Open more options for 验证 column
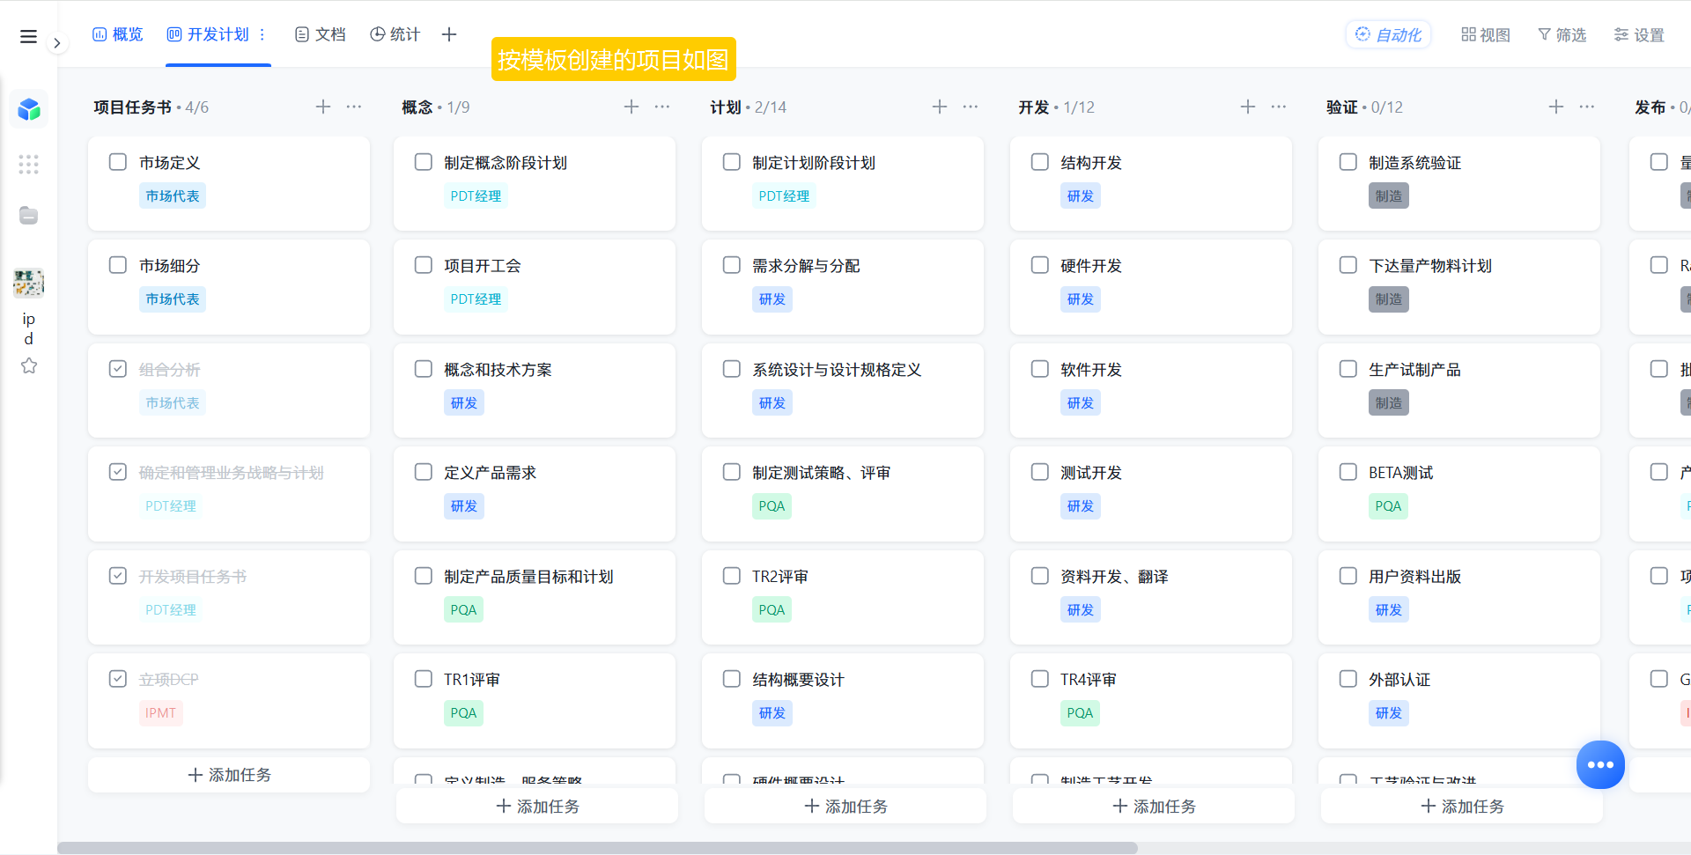This screenshot has width=1691, height=855. (1587, 107)
